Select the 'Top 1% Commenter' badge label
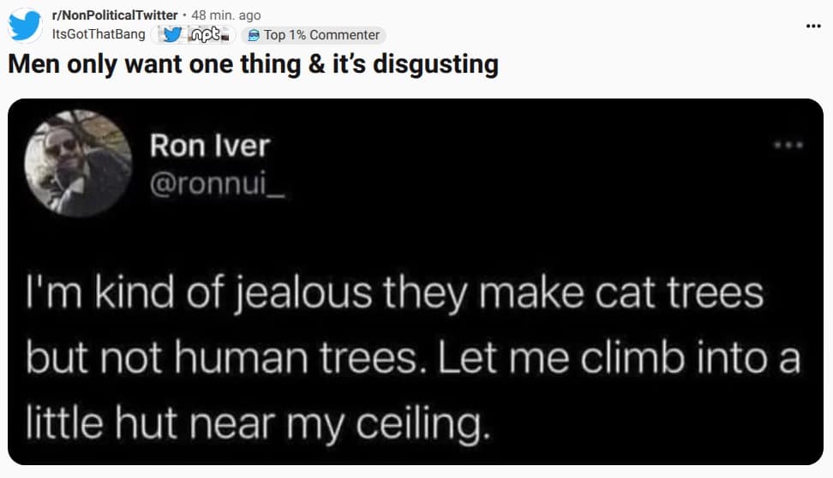The image size is (833, 478). pos(321,35)
